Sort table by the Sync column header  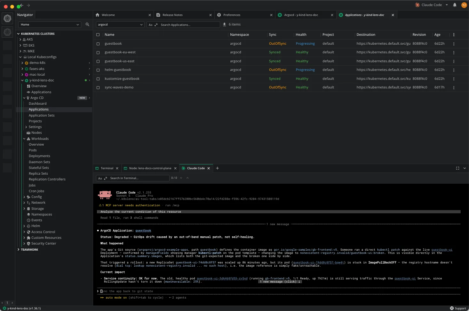point(273,35)
